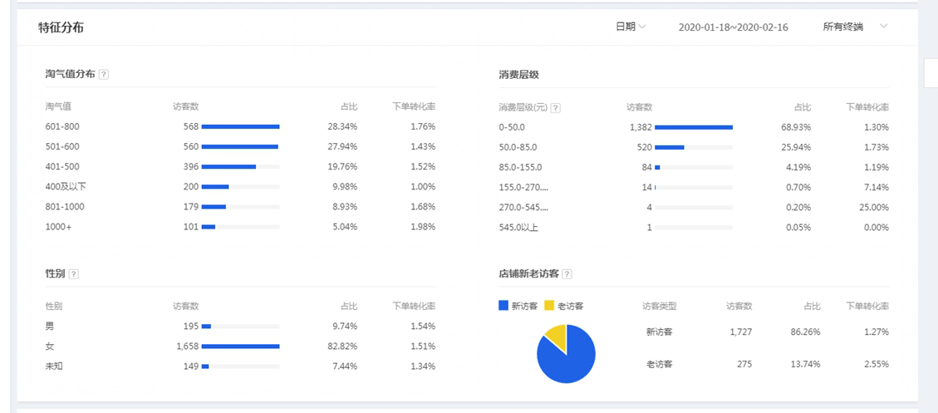Open the 日期 dropdown
Screen dimensions: 938x413
(x=631, y=27)
